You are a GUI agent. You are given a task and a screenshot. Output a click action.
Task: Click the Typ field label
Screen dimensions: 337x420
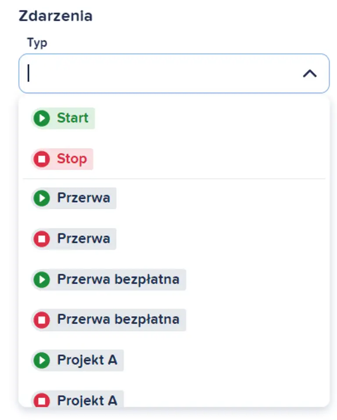point(37,43)
